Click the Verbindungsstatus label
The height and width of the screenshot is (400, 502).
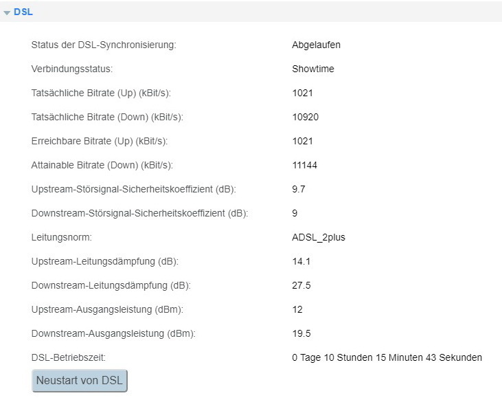tap(72, 69)
